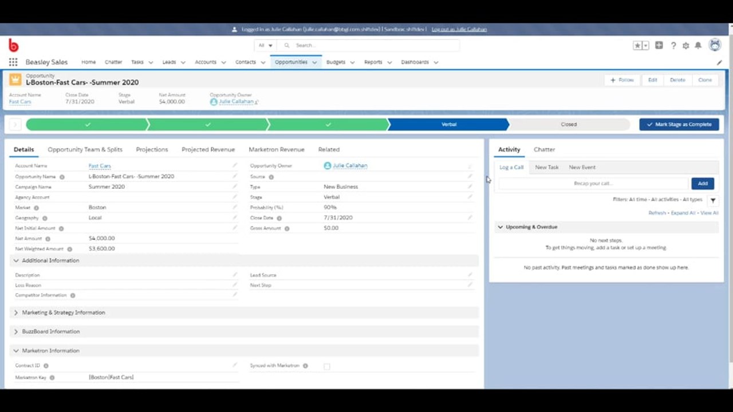
Task: Clone this opportunity with the Clone button
Action: pyautogui.click(x=705, y=80)
